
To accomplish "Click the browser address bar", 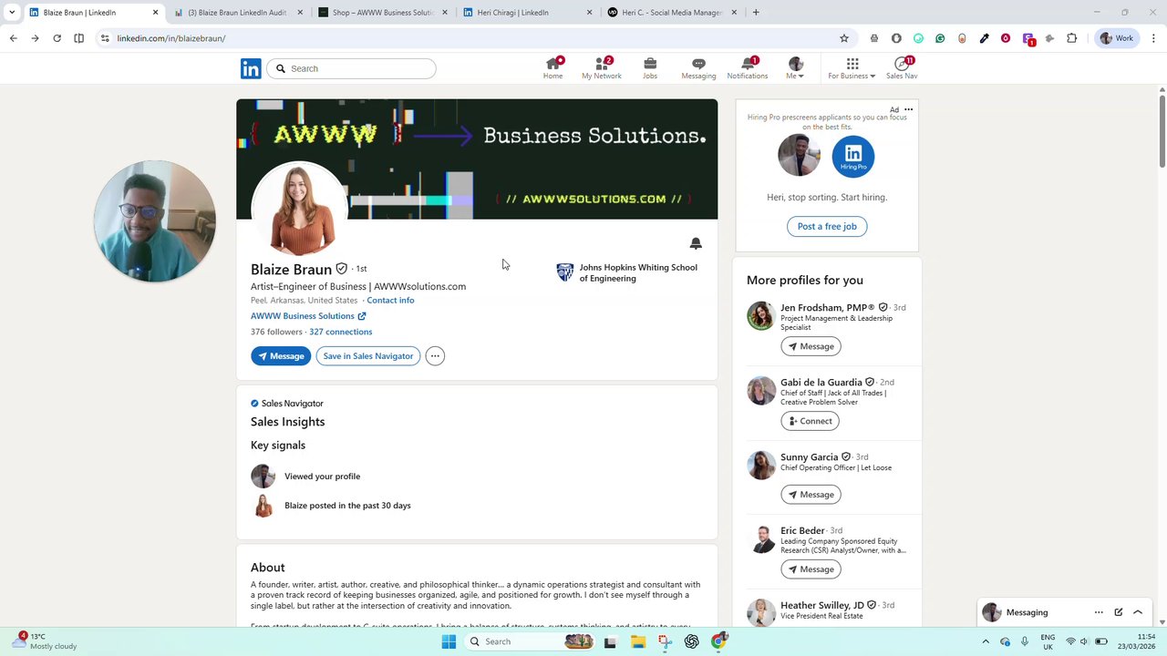I will point(474,38).
